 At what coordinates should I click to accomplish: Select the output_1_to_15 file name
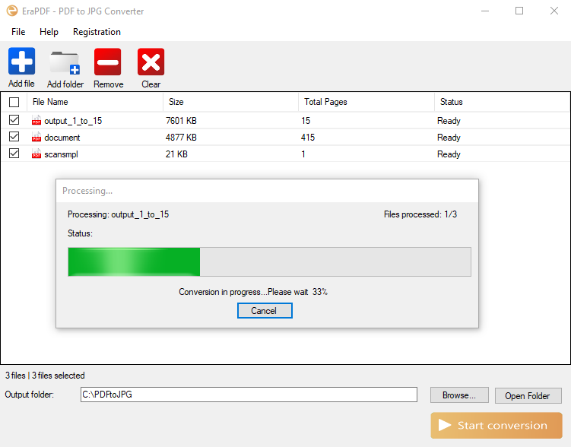tap(73, 121)
